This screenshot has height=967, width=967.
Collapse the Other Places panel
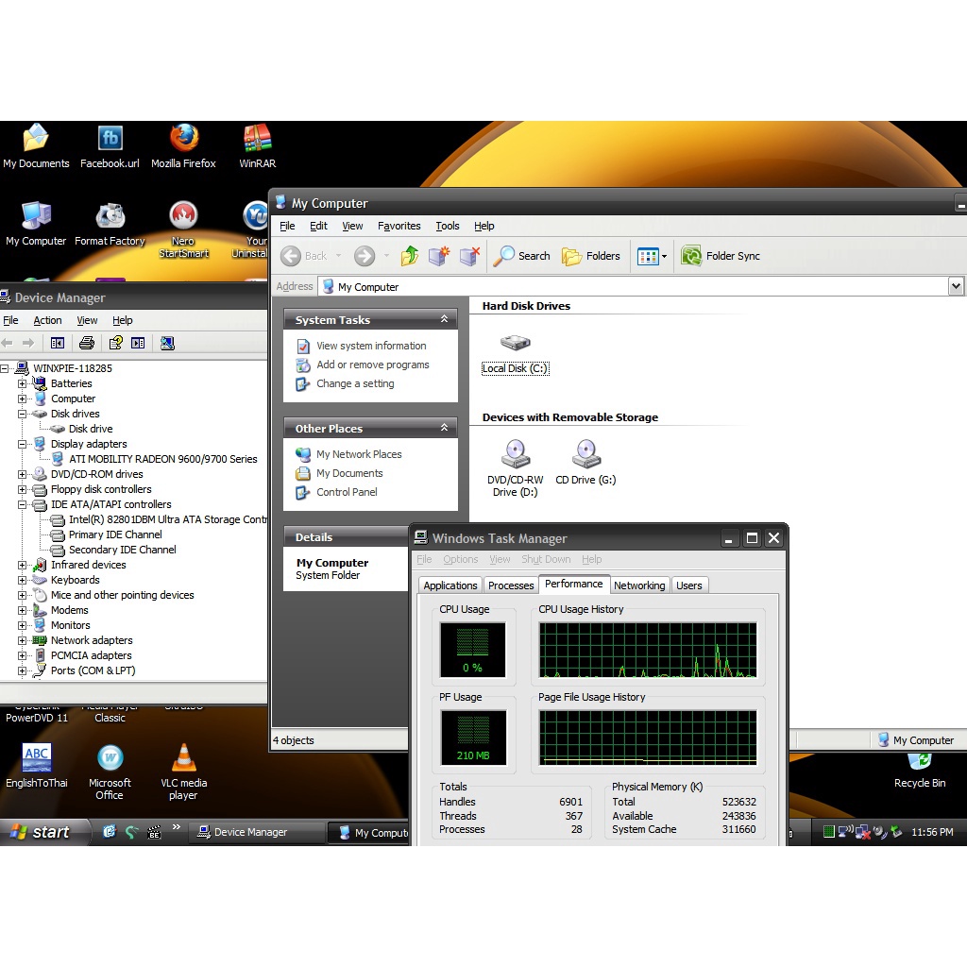[x=444, y=429]
